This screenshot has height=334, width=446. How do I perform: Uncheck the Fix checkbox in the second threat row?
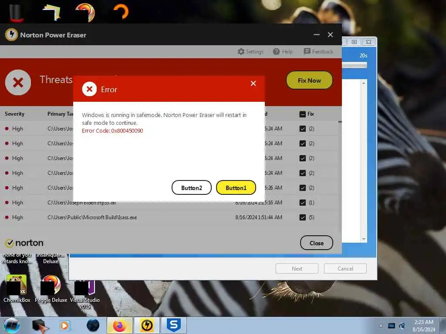[x=302, y=144]
